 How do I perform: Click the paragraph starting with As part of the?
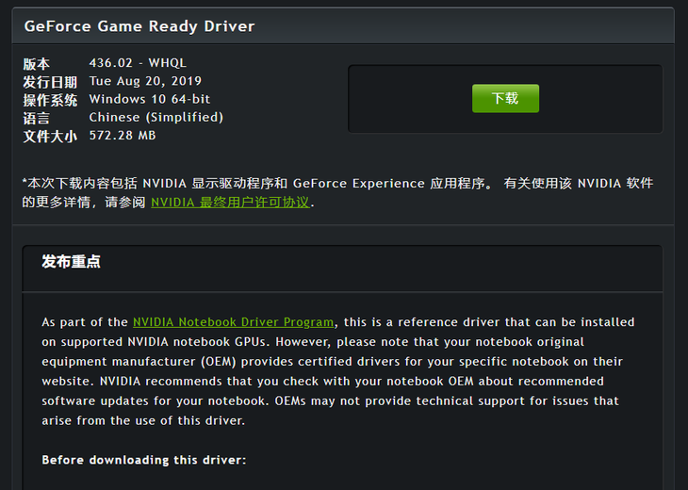click(x=337, y=371)
